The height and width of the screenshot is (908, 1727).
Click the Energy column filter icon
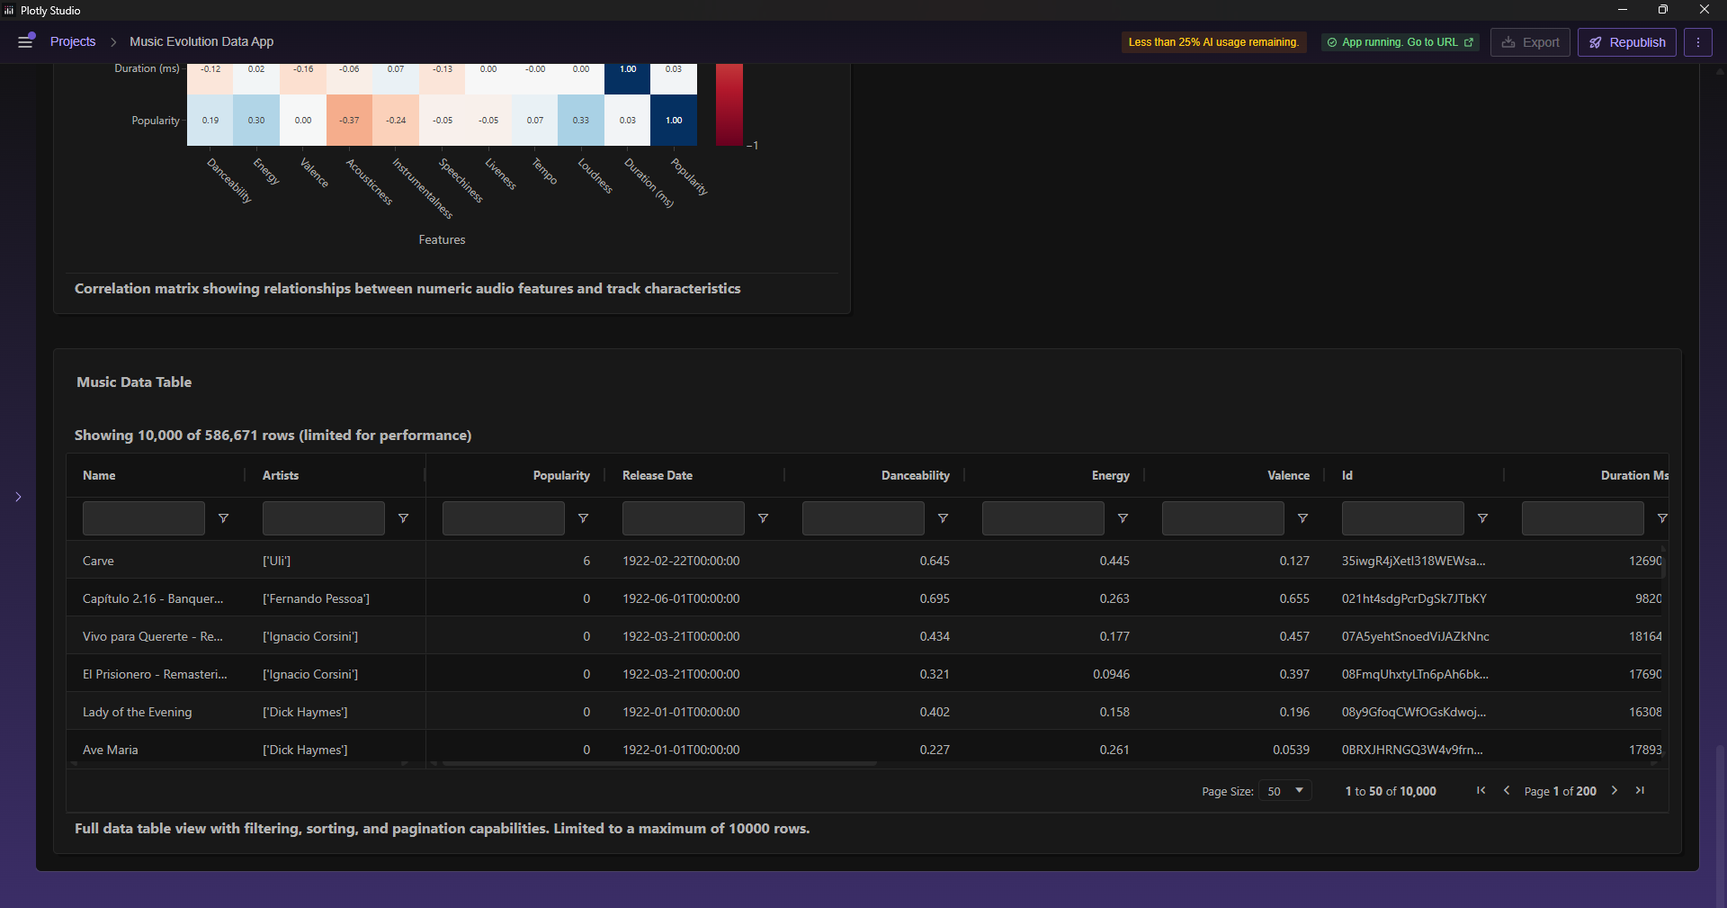pyautogui.click(x=1123, y=518)
